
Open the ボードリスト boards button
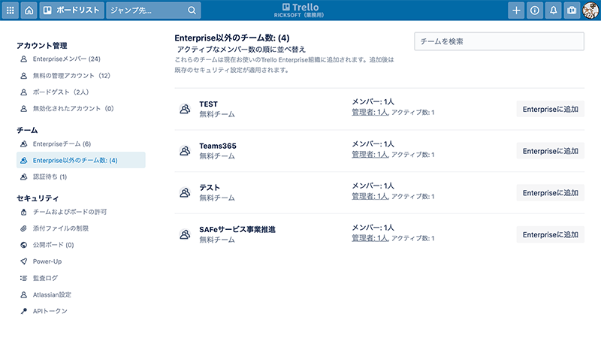click(x=71, y=11)
